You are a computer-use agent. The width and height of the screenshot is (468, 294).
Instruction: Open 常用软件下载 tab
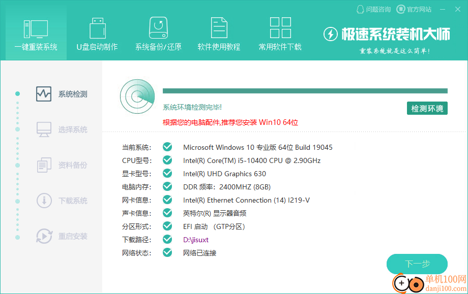280,34
